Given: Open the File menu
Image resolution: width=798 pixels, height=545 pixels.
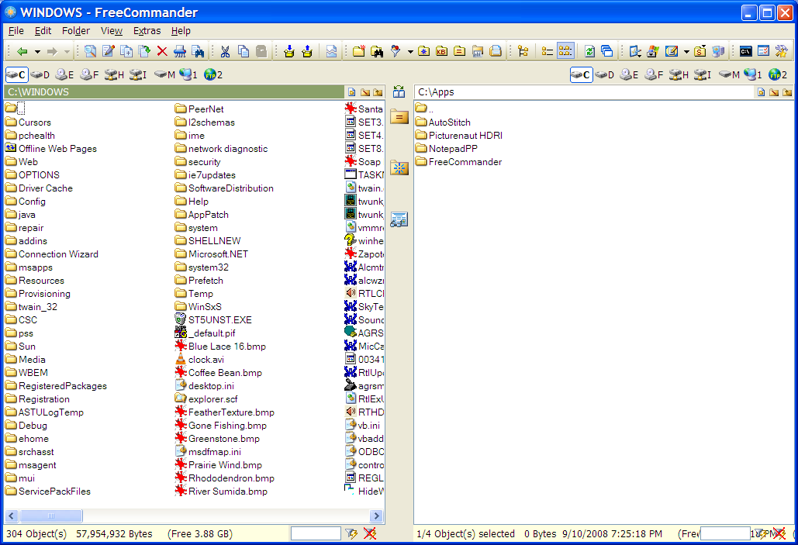Looking at the screenshot, I should pyautogui.click(x=16, y=30).
